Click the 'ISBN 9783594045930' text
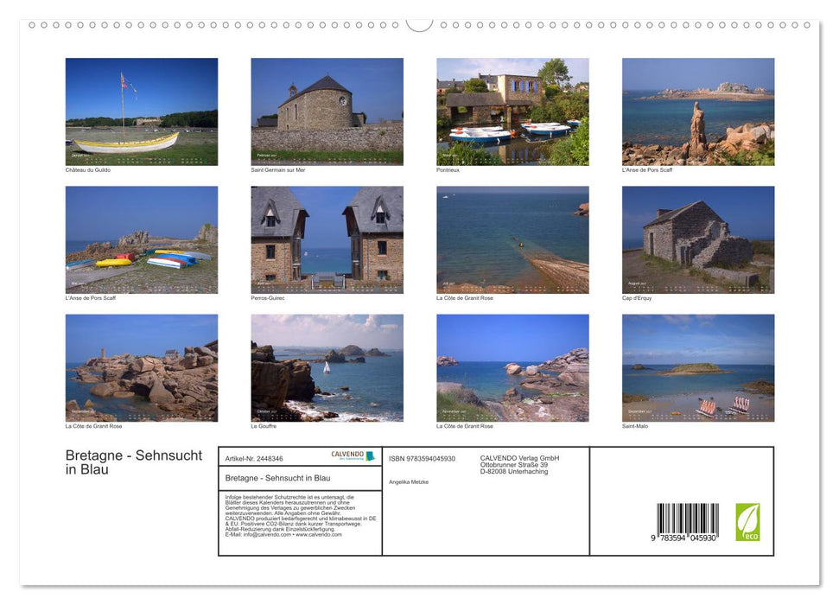Viewport: 839px width, 605px height. 423,459
